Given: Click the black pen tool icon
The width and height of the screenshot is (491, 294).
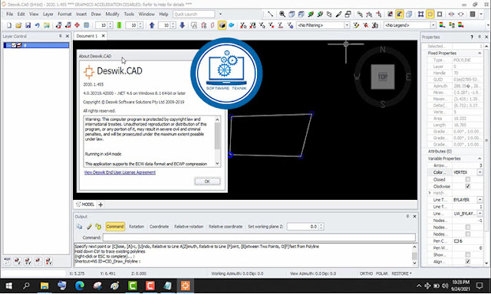Looking at the screenshot, I should pos(338,14).
